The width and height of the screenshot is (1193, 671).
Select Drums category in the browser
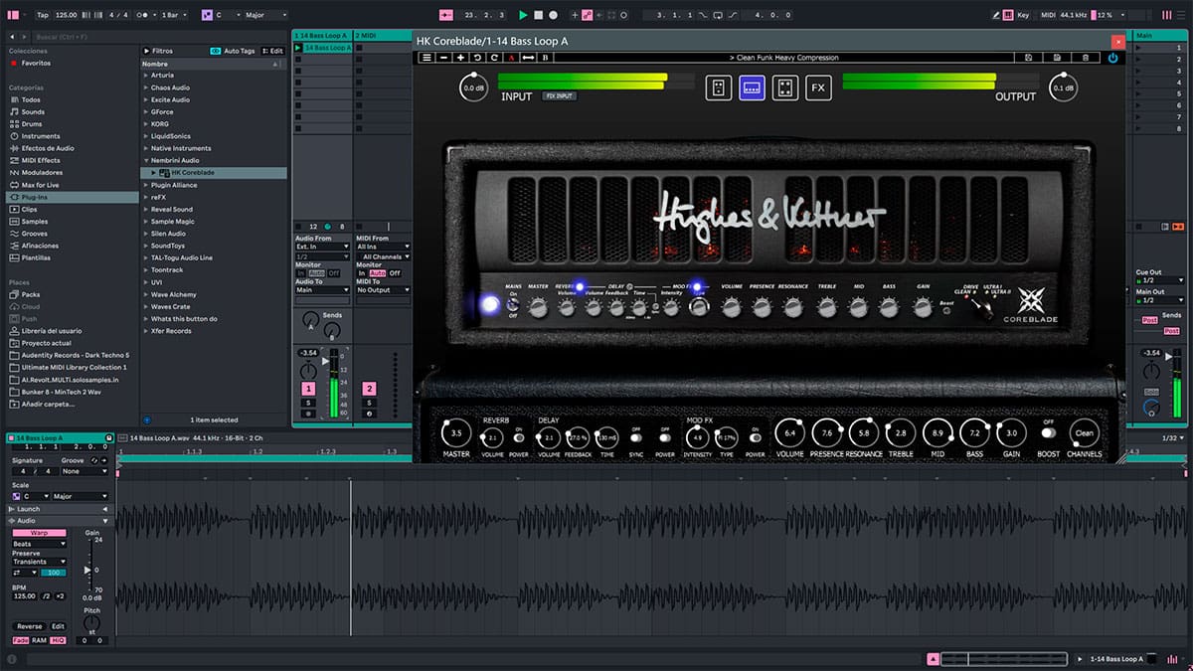[x=32, y=124]
